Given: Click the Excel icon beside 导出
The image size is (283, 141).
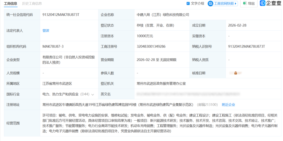Looking at the screenshot, I should coord(244,3).
